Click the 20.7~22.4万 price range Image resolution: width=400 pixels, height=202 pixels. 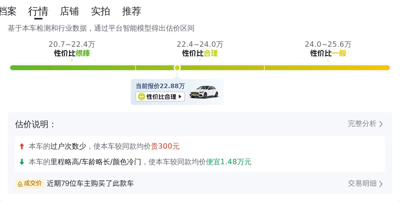coord(72,44)
